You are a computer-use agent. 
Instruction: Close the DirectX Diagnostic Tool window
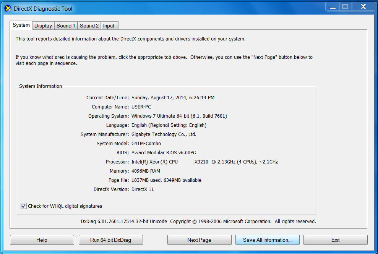[363, 7]
